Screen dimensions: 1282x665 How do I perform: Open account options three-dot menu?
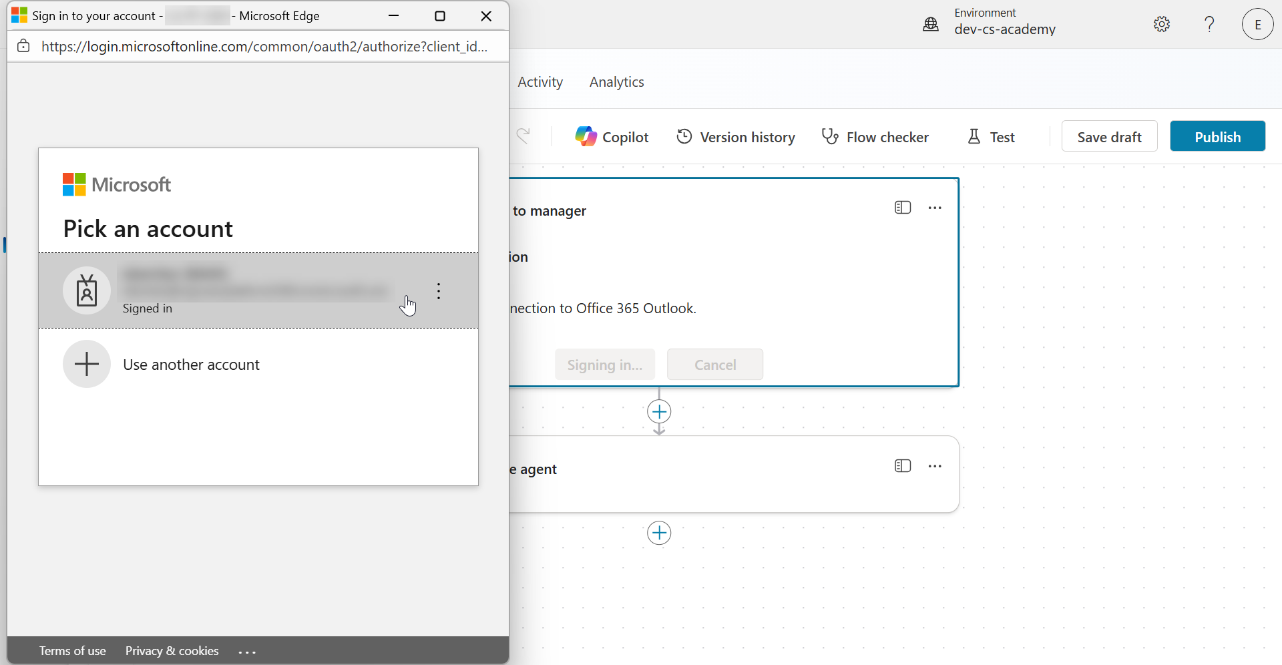coord(439,291)
